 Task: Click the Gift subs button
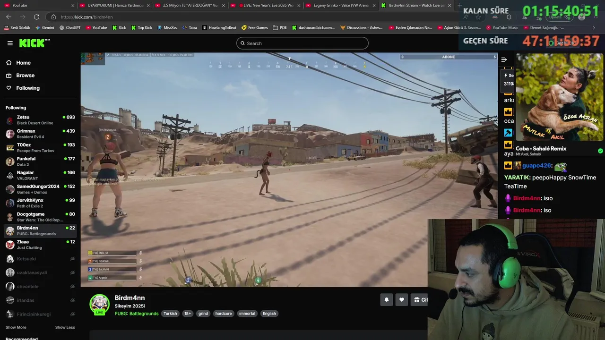click(420, 299)
